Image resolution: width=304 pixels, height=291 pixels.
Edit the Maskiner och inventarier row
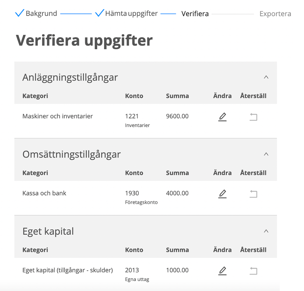coord(222,117)
